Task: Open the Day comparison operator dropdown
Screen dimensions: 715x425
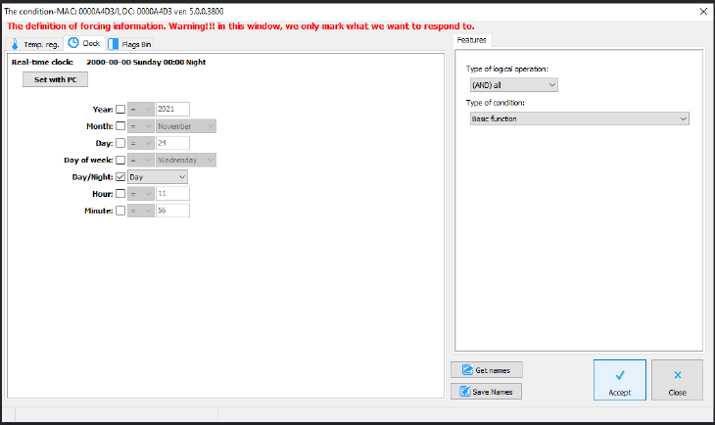Action: 141,143
